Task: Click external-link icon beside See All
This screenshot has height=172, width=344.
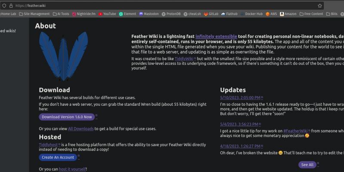Action: pos(318,164)
